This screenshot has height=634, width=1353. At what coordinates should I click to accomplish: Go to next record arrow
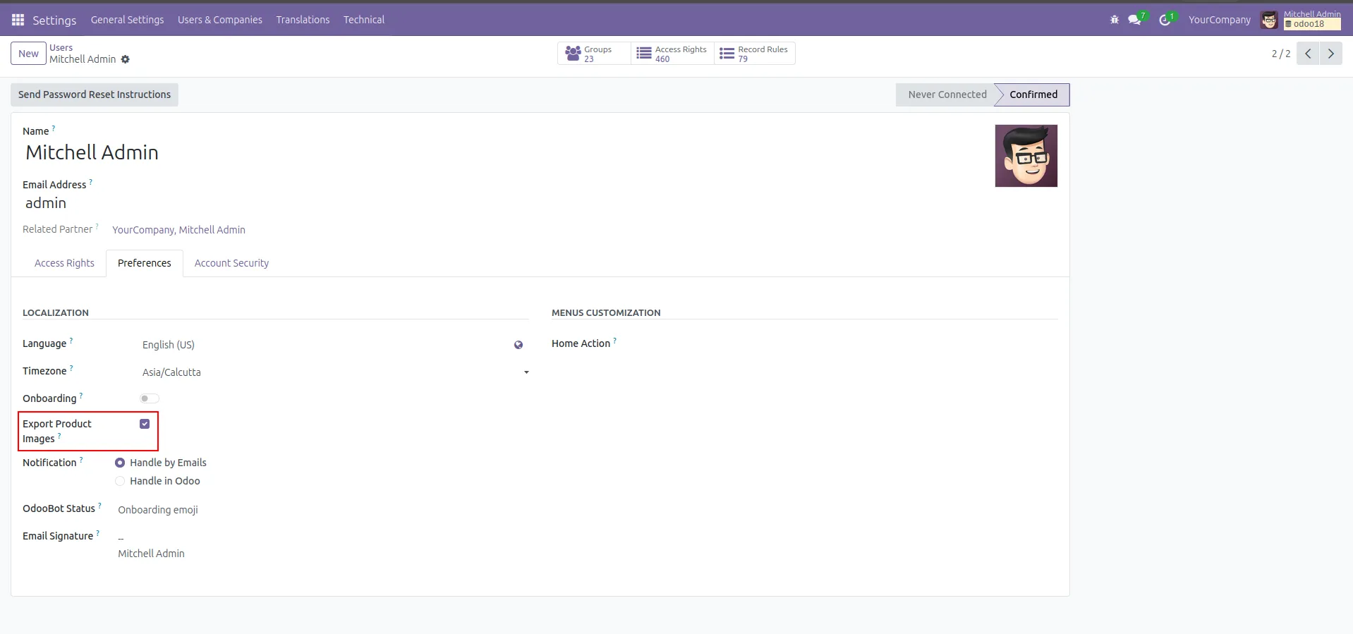(1331, 54)
